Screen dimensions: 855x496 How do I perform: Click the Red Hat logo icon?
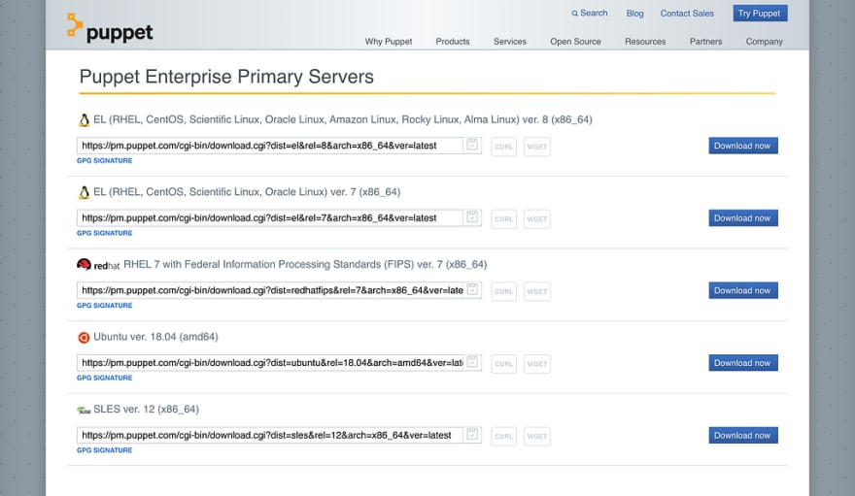[x=98, y=265]
